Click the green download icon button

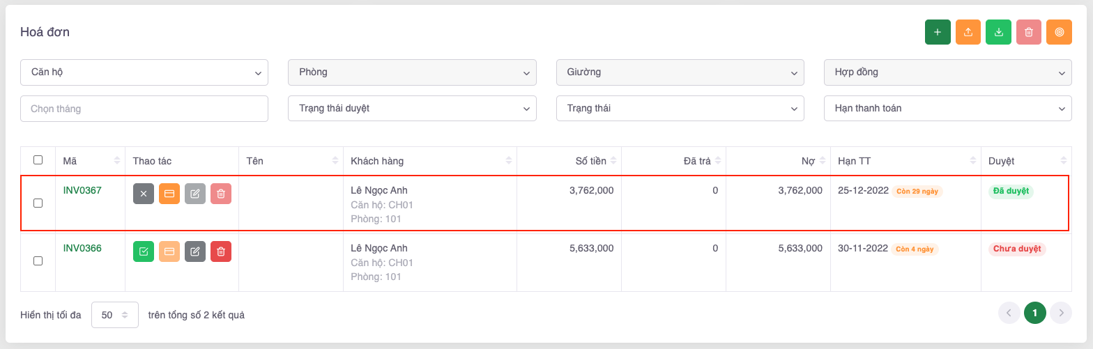[998, 32]
